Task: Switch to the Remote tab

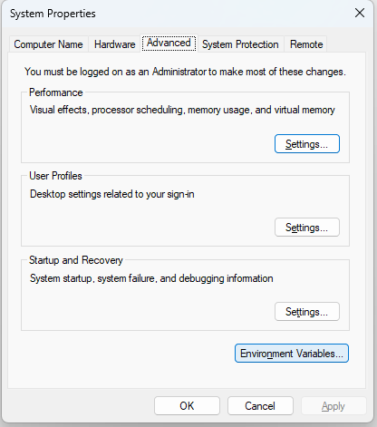Action: point(306,44)
